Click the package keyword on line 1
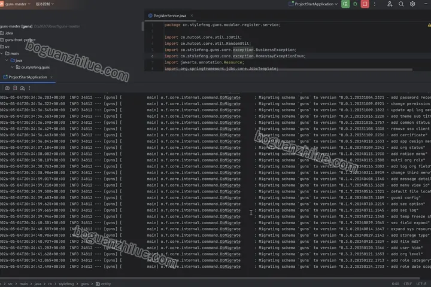This screenshot has width=431, height=287. 172,25
